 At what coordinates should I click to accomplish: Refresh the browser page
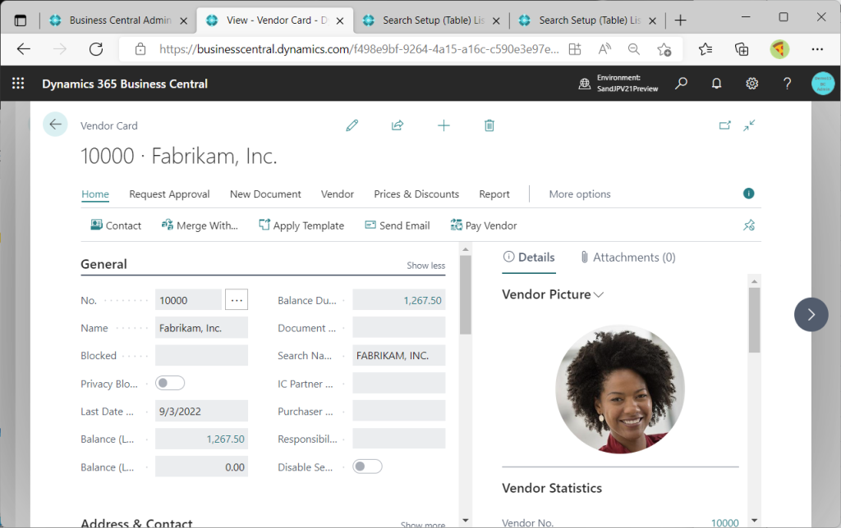96,49
